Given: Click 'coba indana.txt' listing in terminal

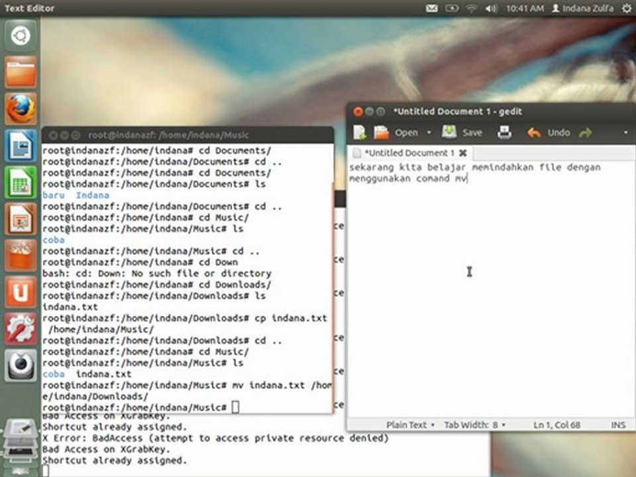Looking at the screenshot, I should tap(87, 374).
